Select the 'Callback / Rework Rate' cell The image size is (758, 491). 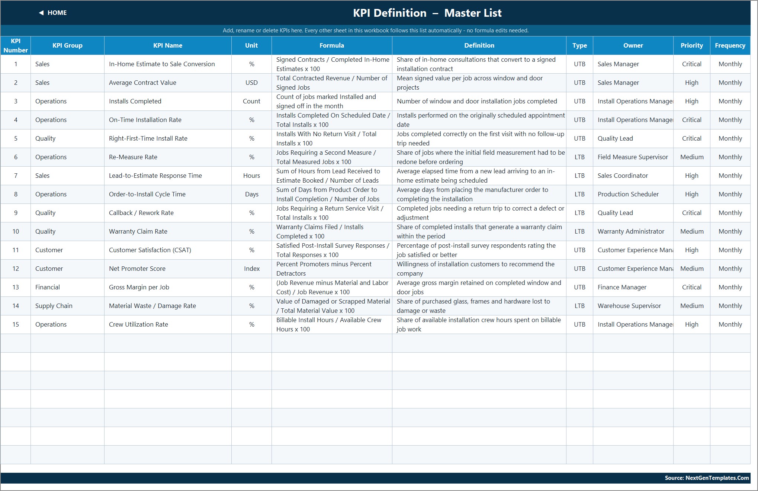point(168,213)
